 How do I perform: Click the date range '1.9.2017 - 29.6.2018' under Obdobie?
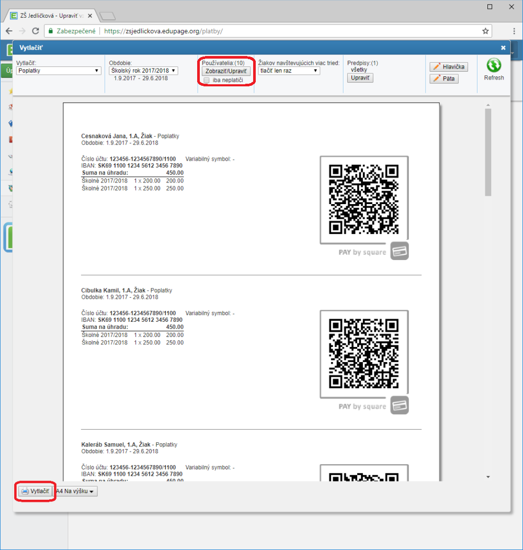(141, 78)
